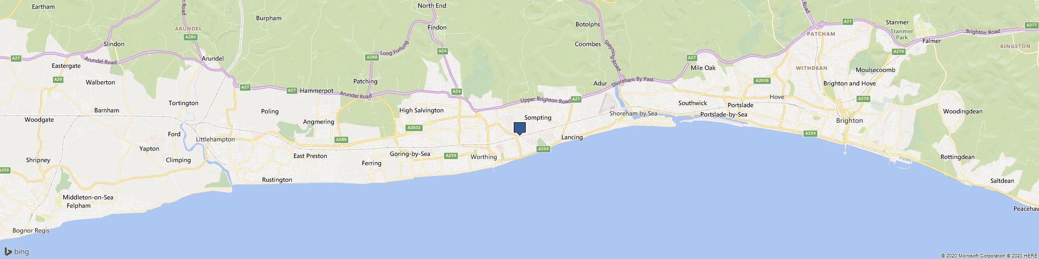Click the A270 road shield near Moulsecoomb
Image resolution: width=1039 pixels, height=259 pixels.
(898, 52)
